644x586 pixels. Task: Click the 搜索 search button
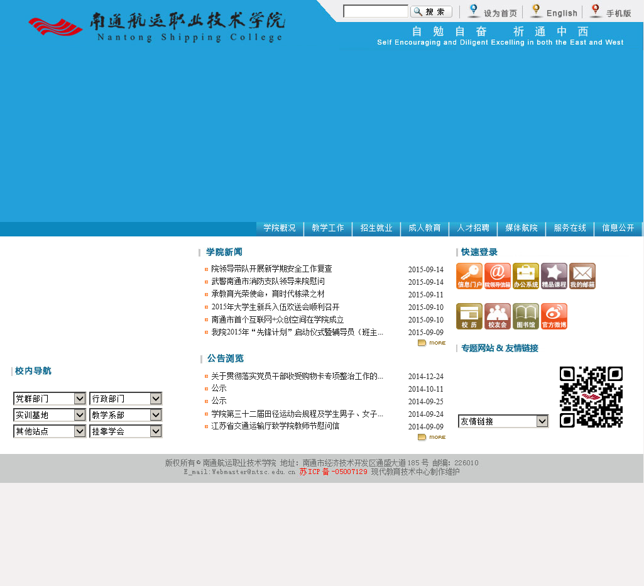click(431, 11)
